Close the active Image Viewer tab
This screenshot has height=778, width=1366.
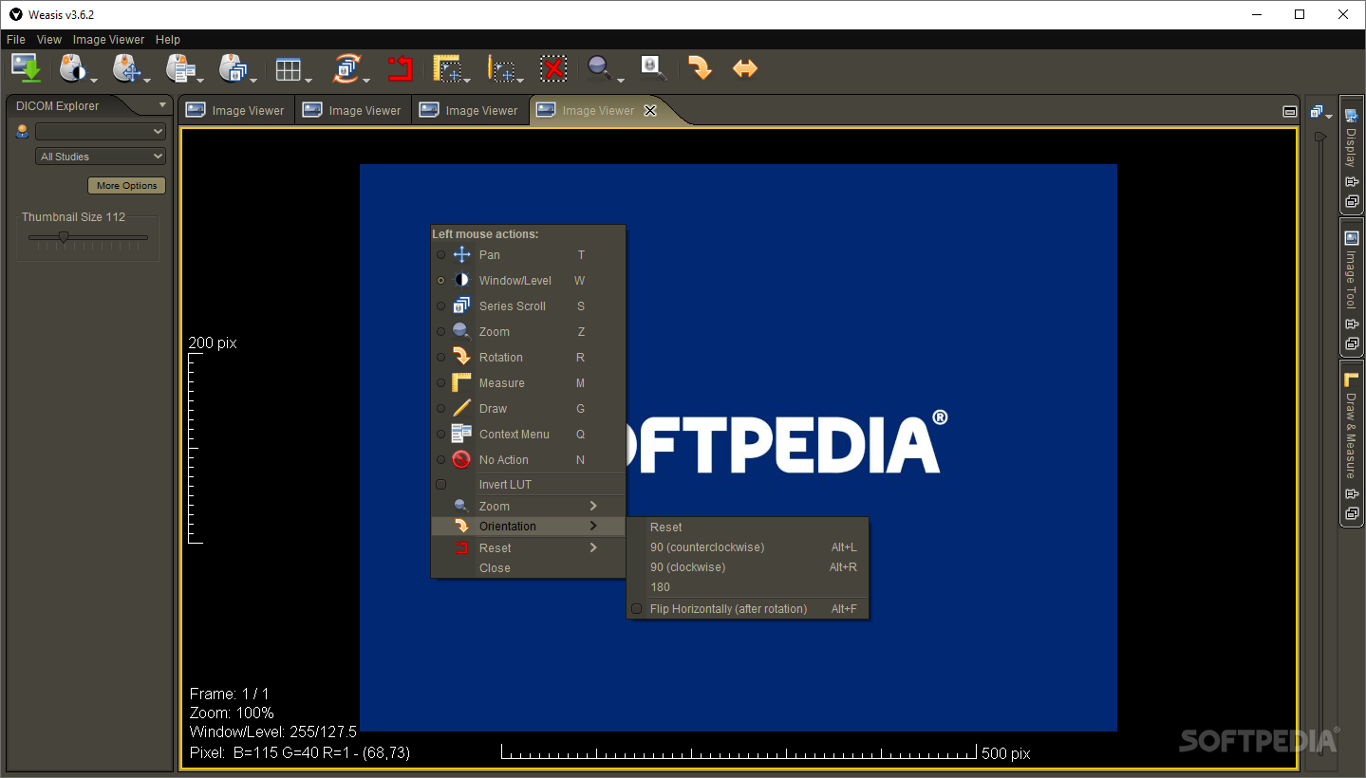pos(650,110)
